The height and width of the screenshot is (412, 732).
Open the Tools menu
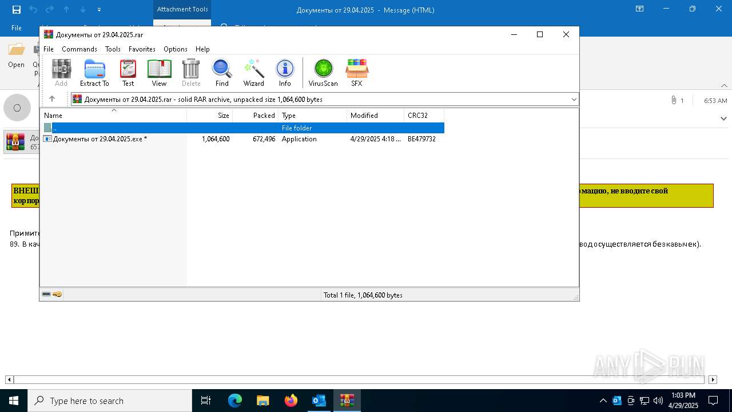pos(113,49)
